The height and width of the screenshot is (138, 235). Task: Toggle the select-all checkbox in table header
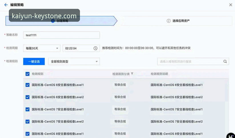pos(28,74)
